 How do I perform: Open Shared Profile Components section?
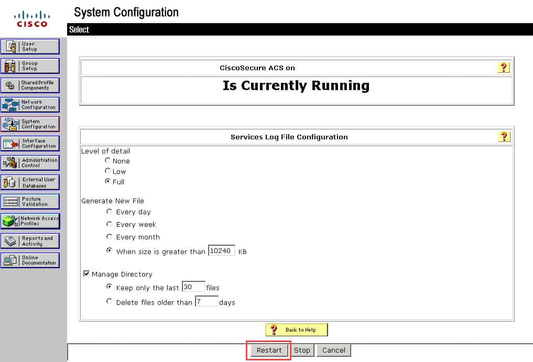tap(30, 85)
